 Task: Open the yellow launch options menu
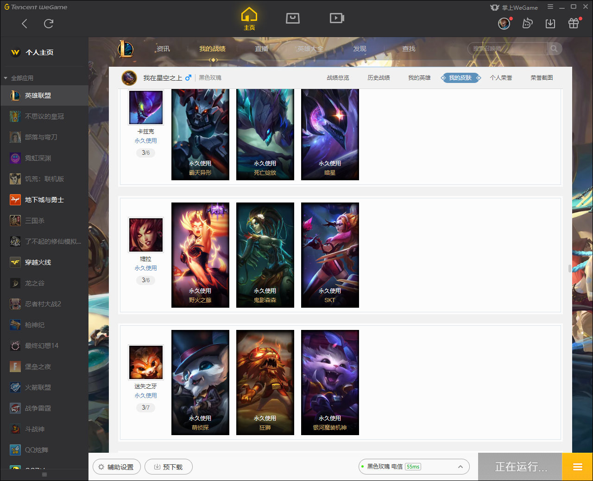pyautogui.click(x=577, y=467)
